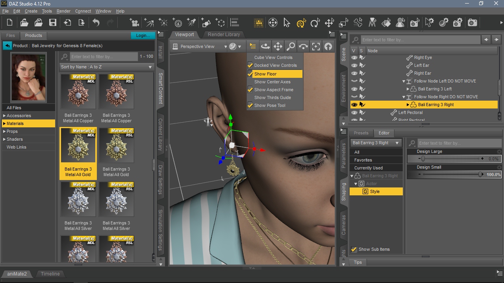Click the viewport Pan control icon
504x283 pixels.
[x=278, y=46]
